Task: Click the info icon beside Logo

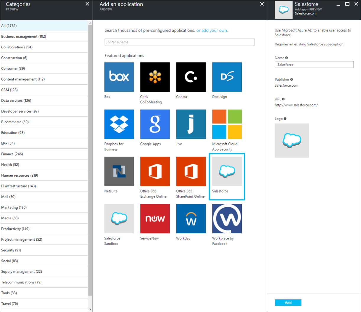Action: 285,119
